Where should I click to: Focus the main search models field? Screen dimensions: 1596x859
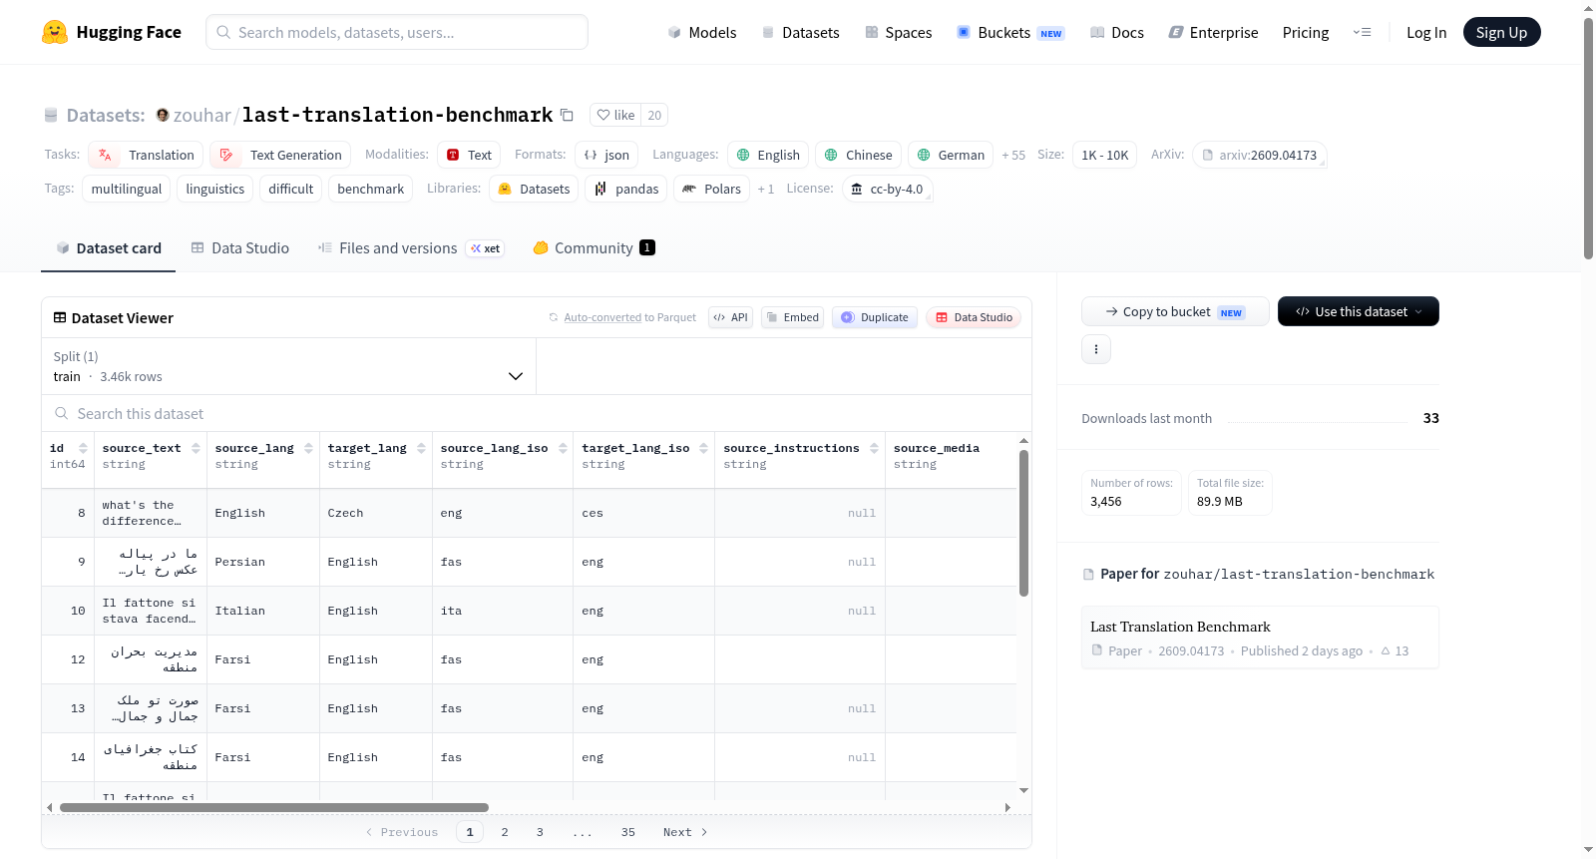397,32
